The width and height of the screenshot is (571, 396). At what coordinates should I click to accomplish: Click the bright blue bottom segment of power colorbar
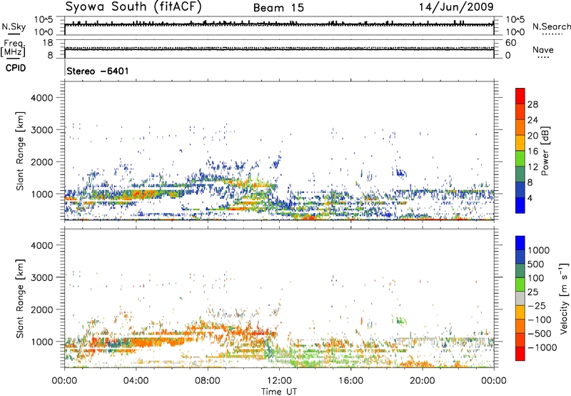[x=520, y=206]
